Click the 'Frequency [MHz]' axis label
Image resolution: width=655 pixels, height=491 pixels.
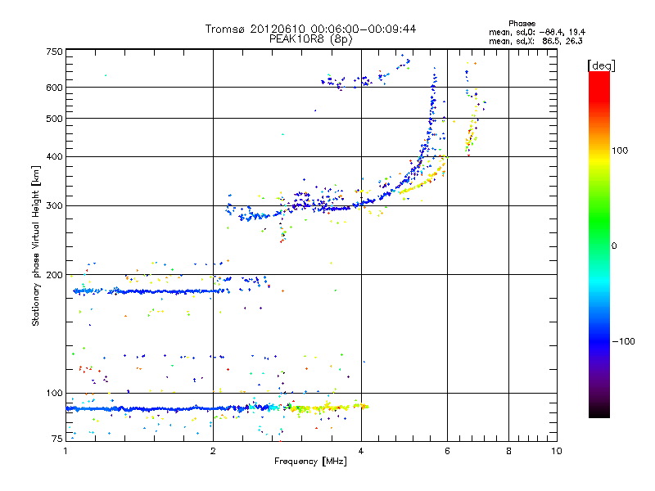[x=310, y=462]
